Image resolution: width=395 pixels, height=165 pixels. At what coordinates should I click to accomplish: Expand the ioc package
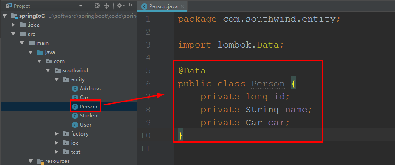[x=57, y=143]
